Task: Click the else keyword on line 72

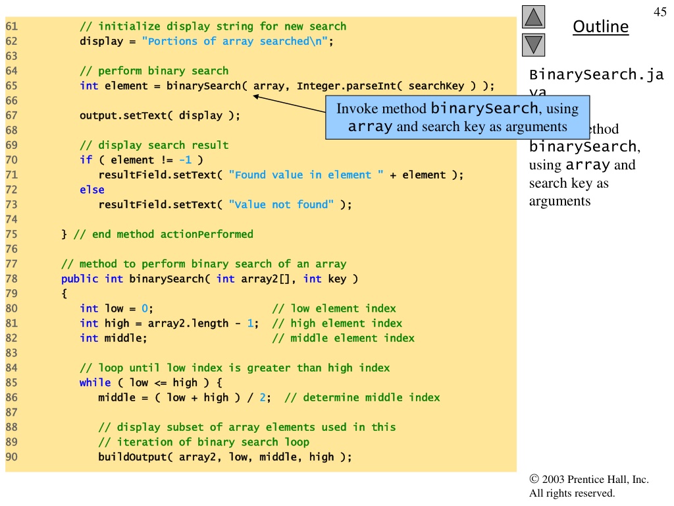Action: coord(92,190)
